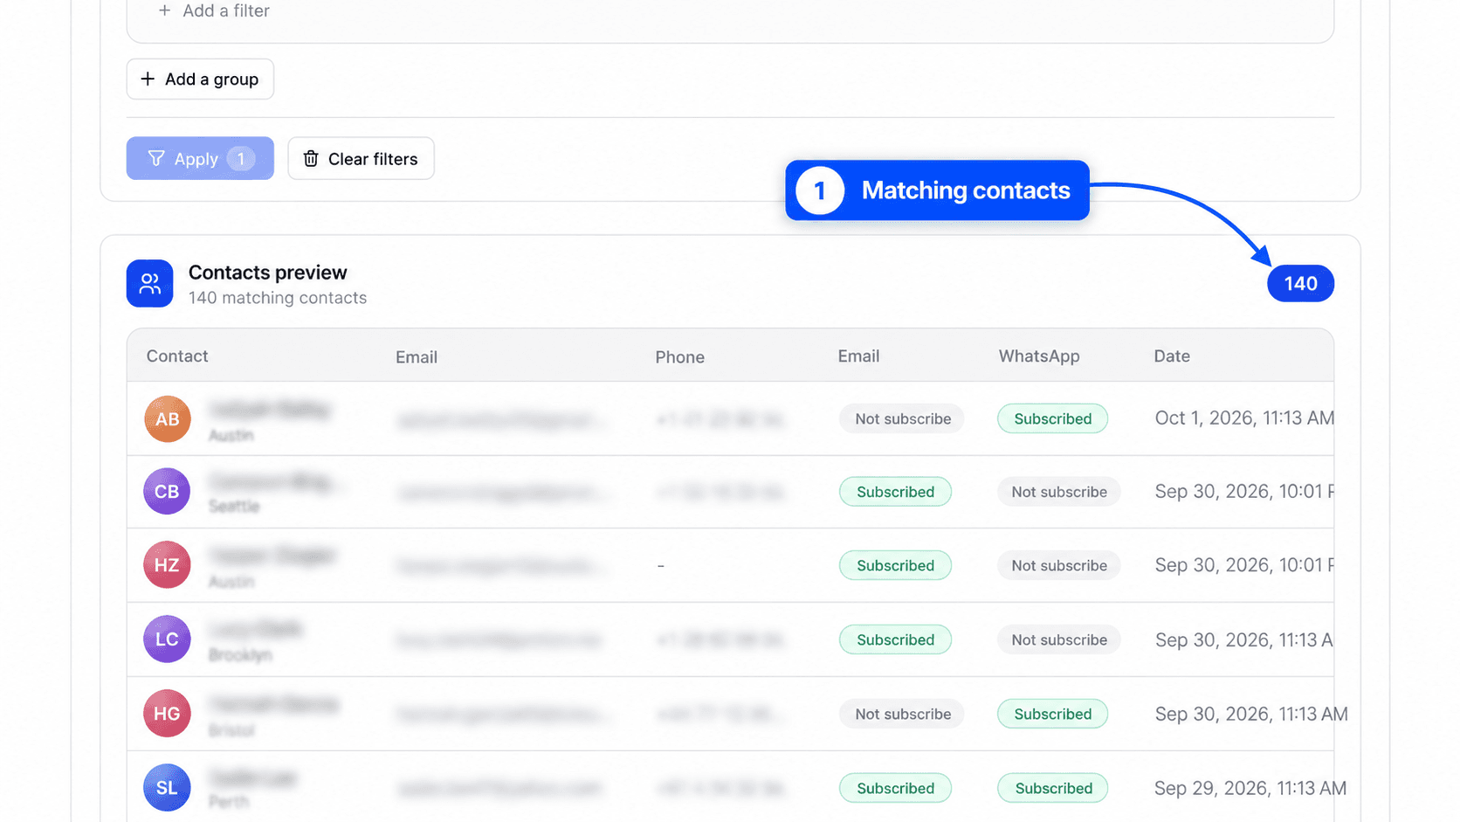The image size is (1460, 822).
Task: Click CB row's WhatsApp Not subscribe badge
Action: point(1058,492)
